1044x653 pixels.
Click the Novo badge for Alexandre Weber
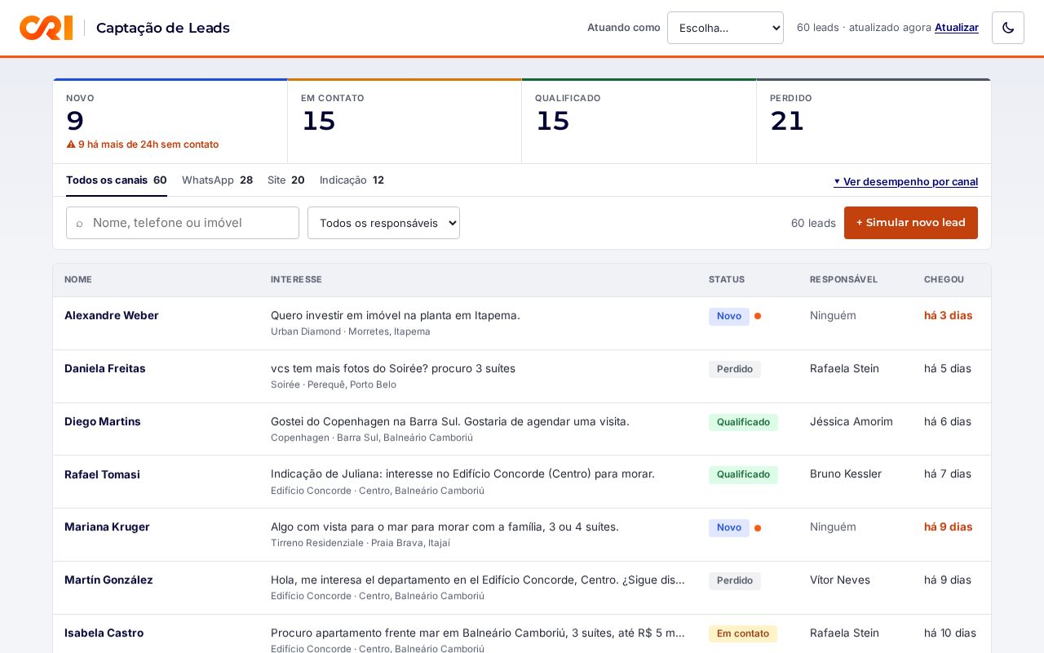pyautogui.click(x=729, y=317)
